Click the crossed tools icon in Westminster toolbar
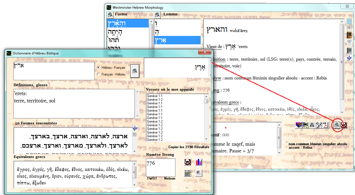 tap(319, 125)
